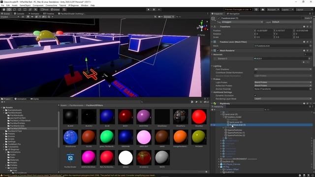Expand the ENVIRONMENT hierarchy item
The width and height of the screenshot is (315, 177).
[x=219, y=159]
